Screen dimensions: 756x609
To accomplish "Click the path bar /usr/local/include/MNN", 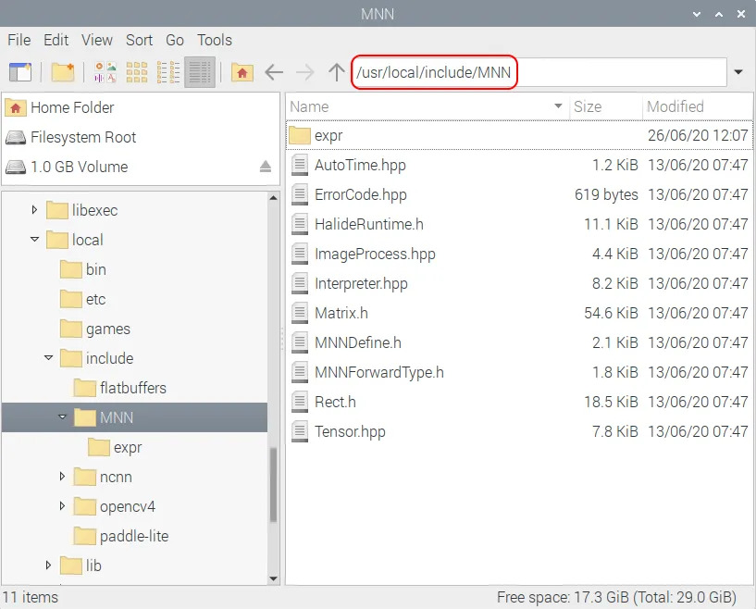I will click(x=539, y=72).
